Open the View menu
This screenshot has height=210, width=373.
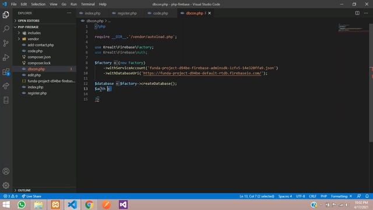coord(53,4)
